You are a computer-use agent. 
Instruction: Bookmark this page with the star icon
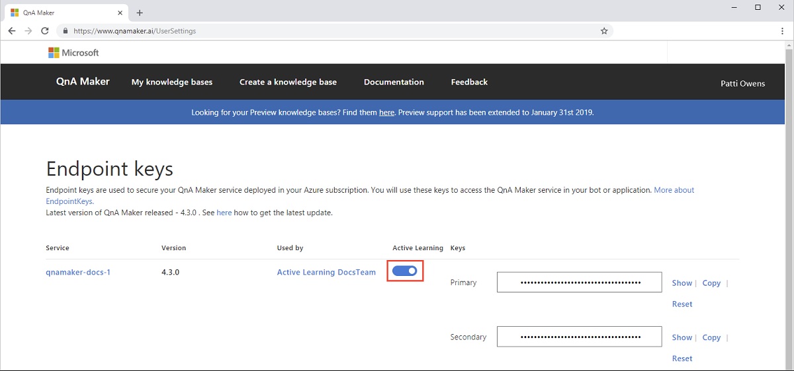(603, 31)
